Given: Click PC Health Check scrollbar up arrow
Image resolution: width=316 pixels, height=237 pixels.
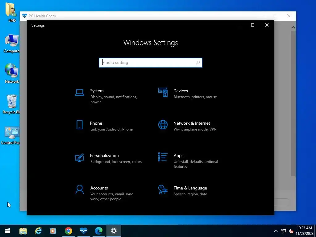Looking at the screenshot, I should pos(293,27).
